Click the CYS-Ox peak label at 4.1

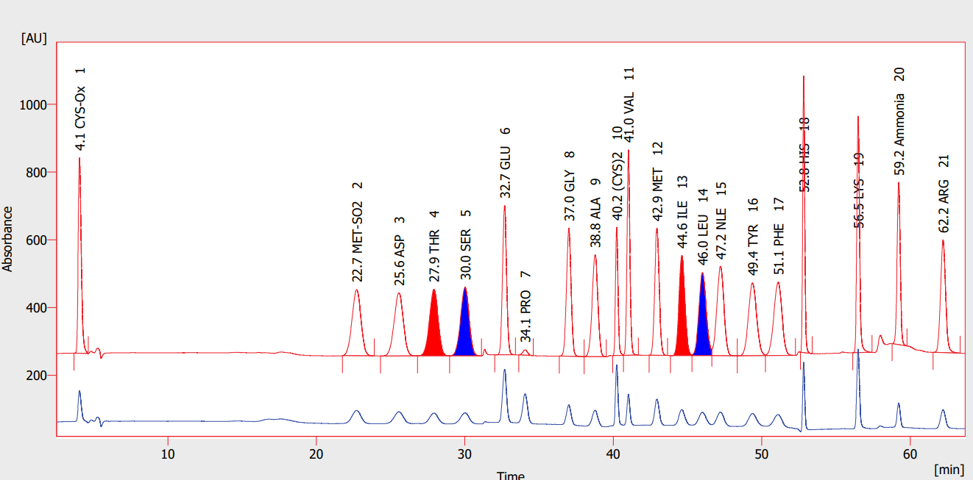[x=81, y=110]
